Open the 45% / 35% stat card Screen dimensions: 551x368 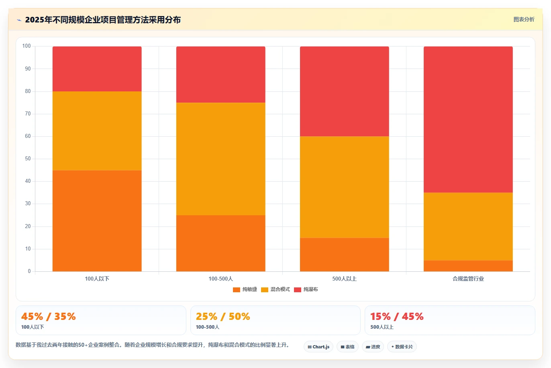(x=101, y=320)
